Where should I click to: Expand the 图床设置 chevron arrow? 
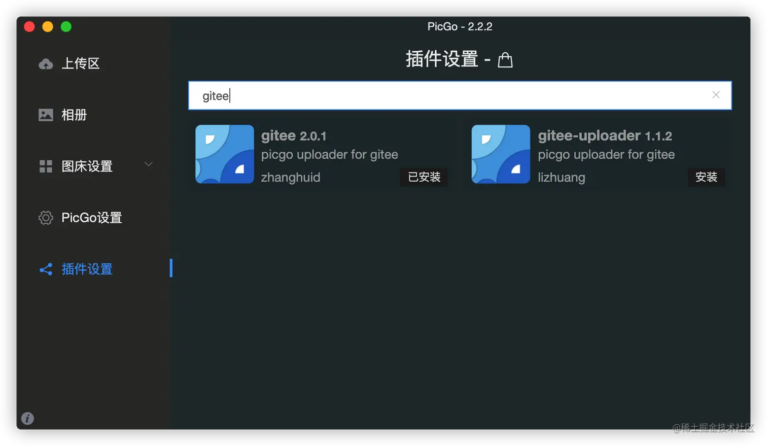149,164
